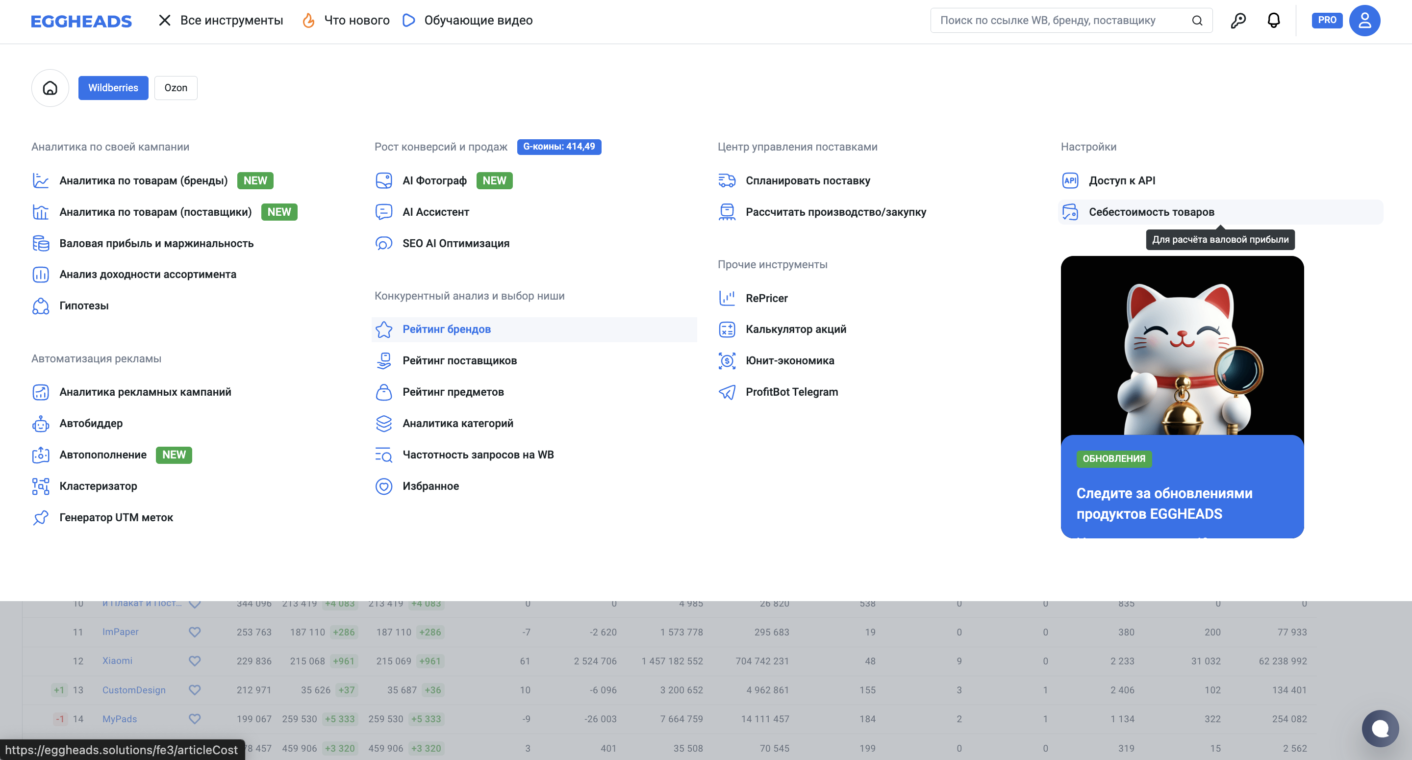Click the Анализ доходности ассортимента icon

pos(41,275)
